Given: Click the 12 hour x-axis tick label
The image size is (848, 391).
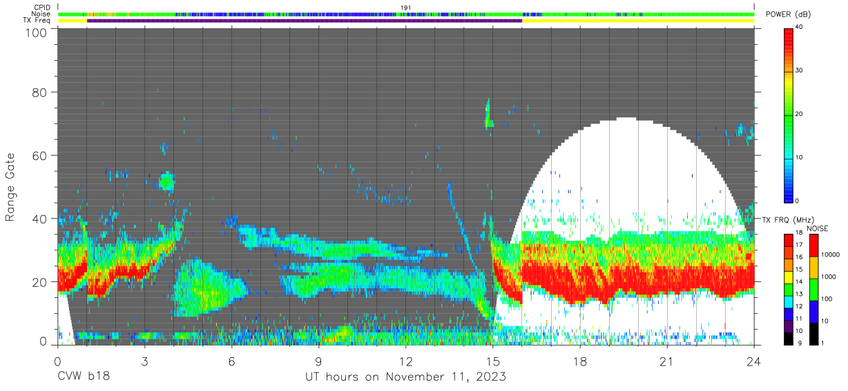Looking at the screenshot, I should click(x=406, y=361).
